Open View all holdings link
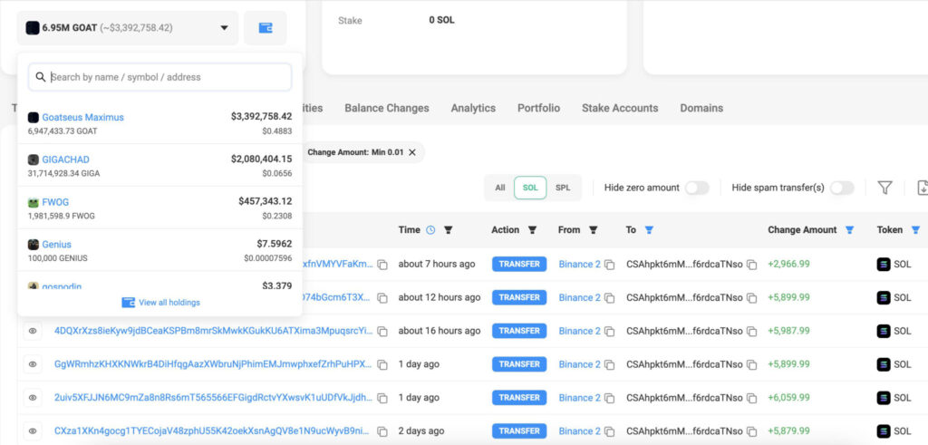The height and width of the screenshot is (445, 928). pos(161,302)
